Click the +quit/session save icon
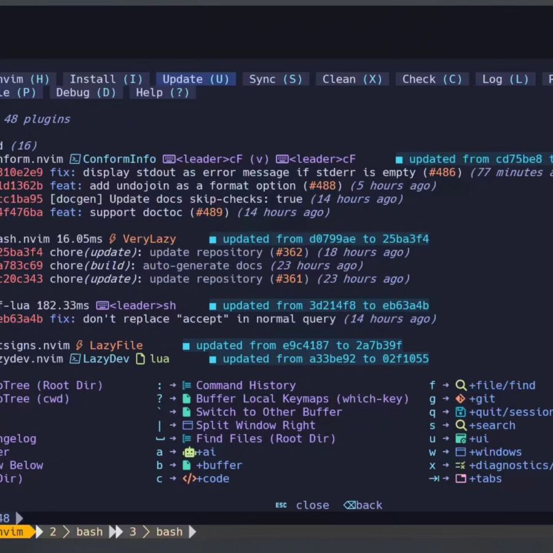Screen dimensions: 553x553 click(460, 412)
